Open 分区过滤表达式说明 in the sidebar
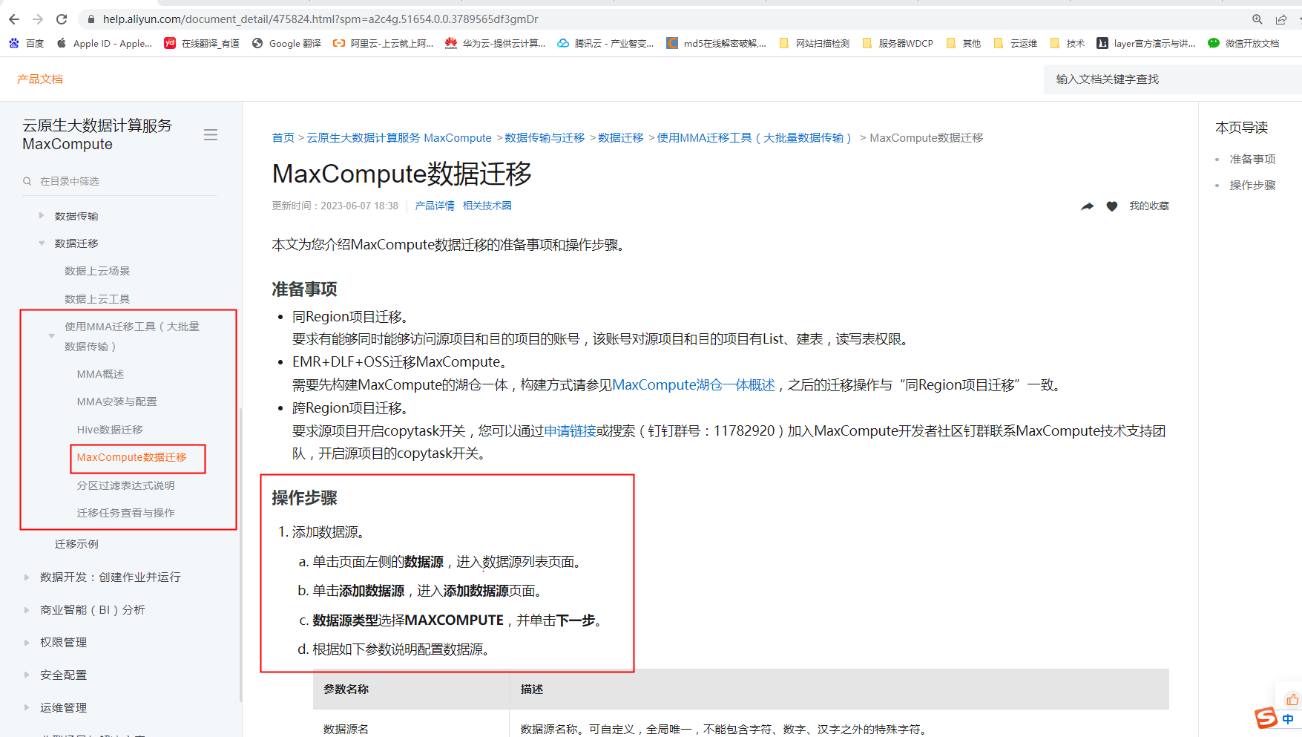Image resolution: width=1302 pixels, height=737 pixels. click(126, 485)
